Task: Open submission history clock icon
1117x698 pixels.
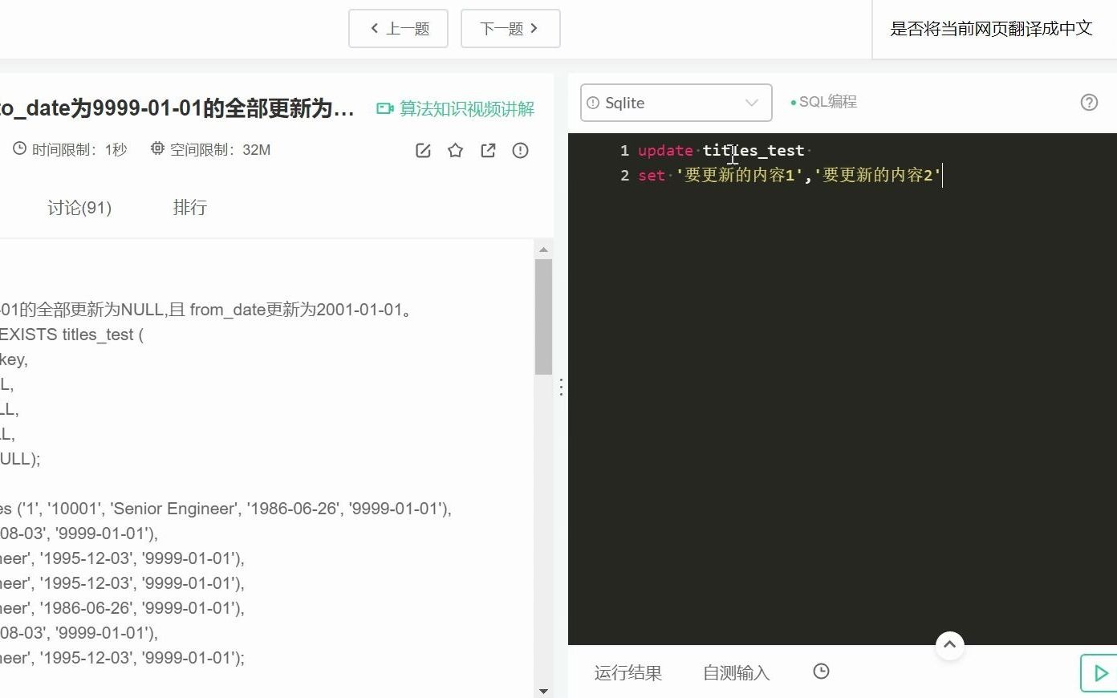Action: [x=821, y=672]
